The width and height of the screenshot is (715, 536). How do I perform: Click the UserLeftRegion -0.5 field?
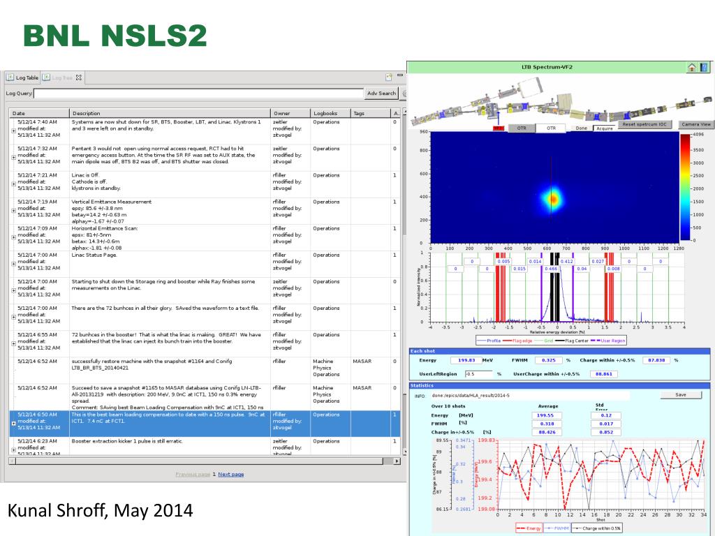pos(479,374)
